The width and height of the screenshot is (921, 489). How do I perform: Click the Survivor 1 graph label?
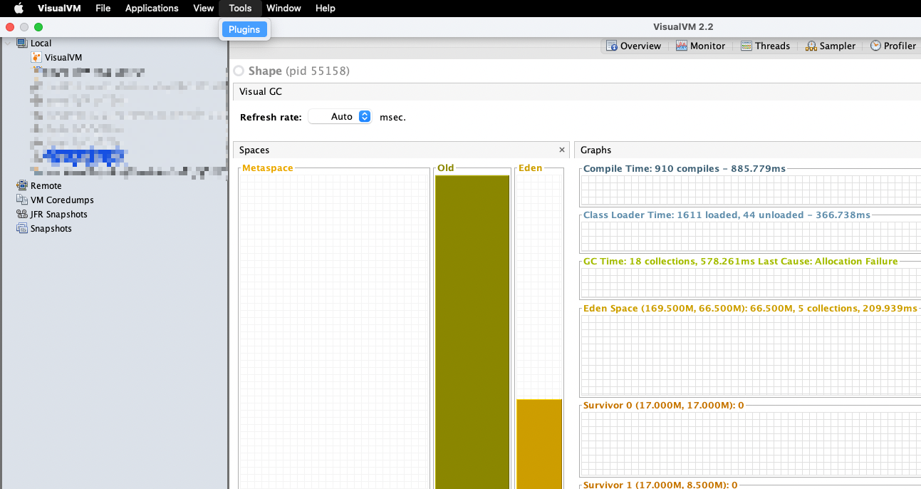coord(660,485)
